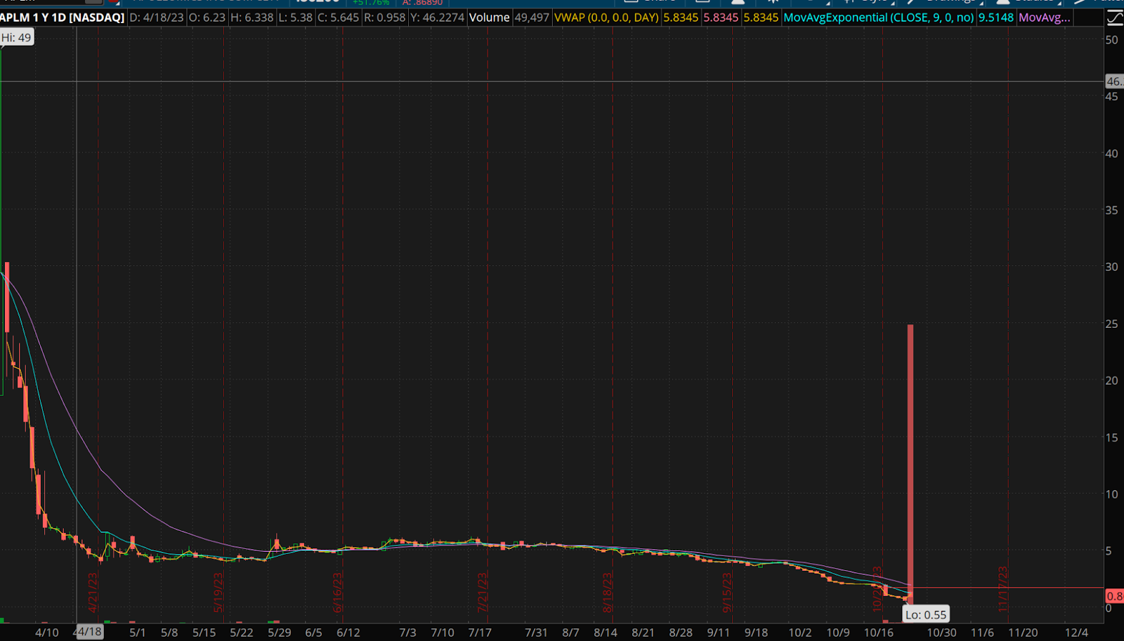Select the Volume study label in the header
The height and width of the screenshot is (641, 1124).
(x=489, y=18)
